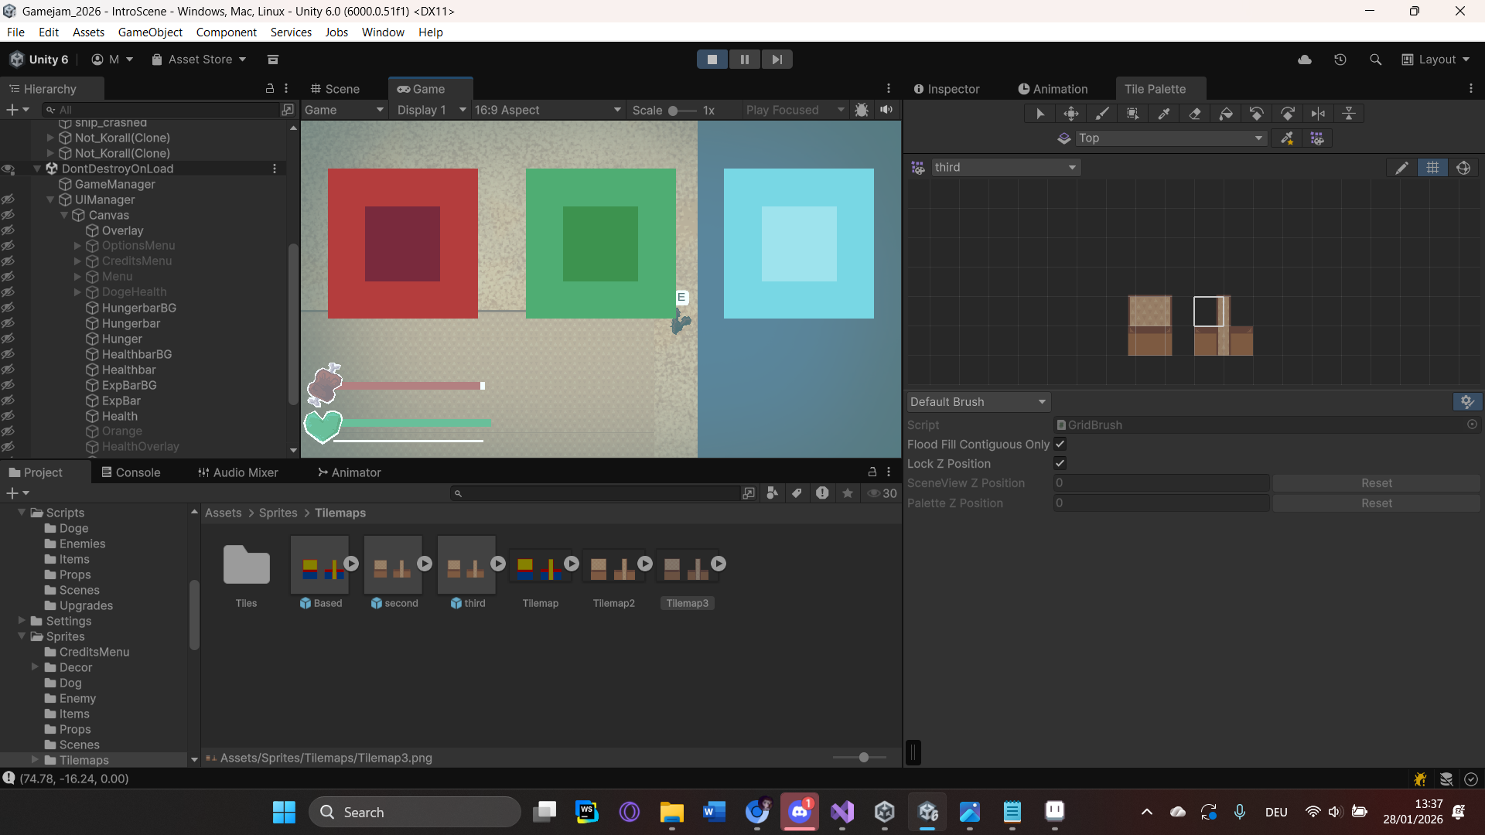Toggle the palette grid display button
The height and width of the screenshot is (835, 1485).
(x=1432, y=168)
